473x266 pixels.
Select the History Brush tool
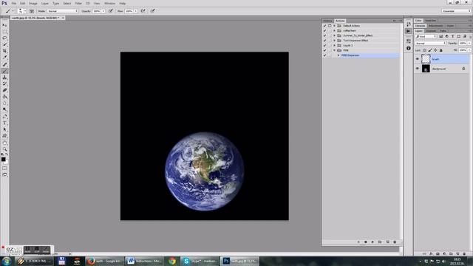click(4, 83)
